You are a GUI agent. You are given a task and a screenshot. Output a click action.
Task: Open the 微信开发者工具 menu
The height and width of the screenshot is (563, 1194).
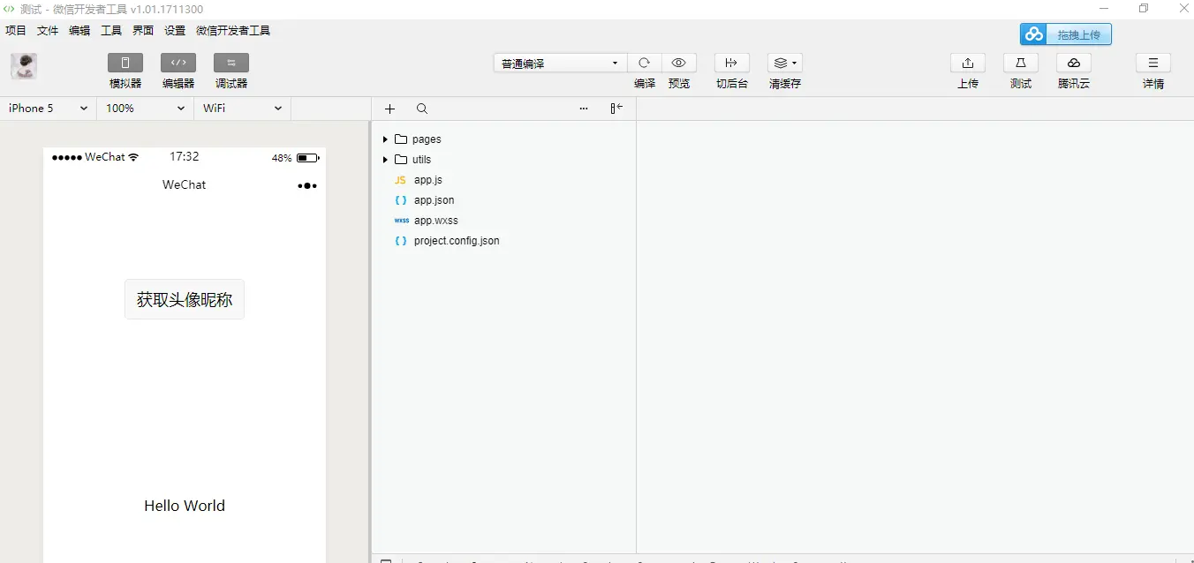pos(233,30)
